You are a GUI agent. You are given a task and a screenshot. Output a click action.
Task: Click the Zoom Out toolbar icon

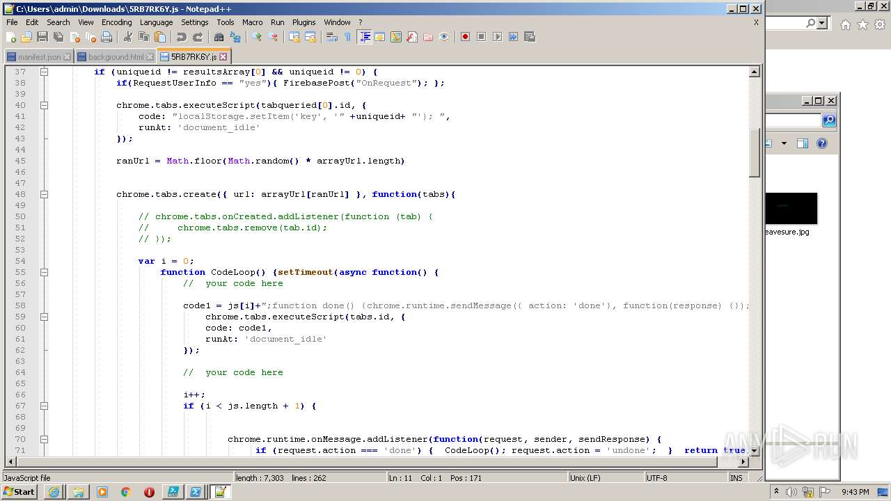pyautogui.click(x=273, y=37)
